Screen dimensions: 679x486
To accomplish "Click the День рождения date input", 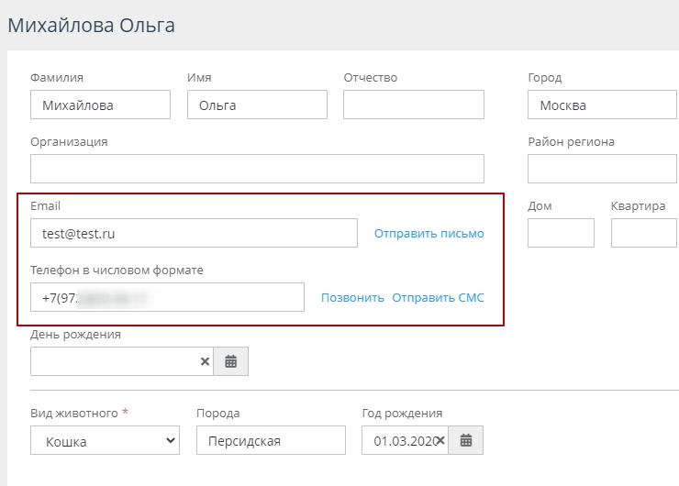I will 115,361.
